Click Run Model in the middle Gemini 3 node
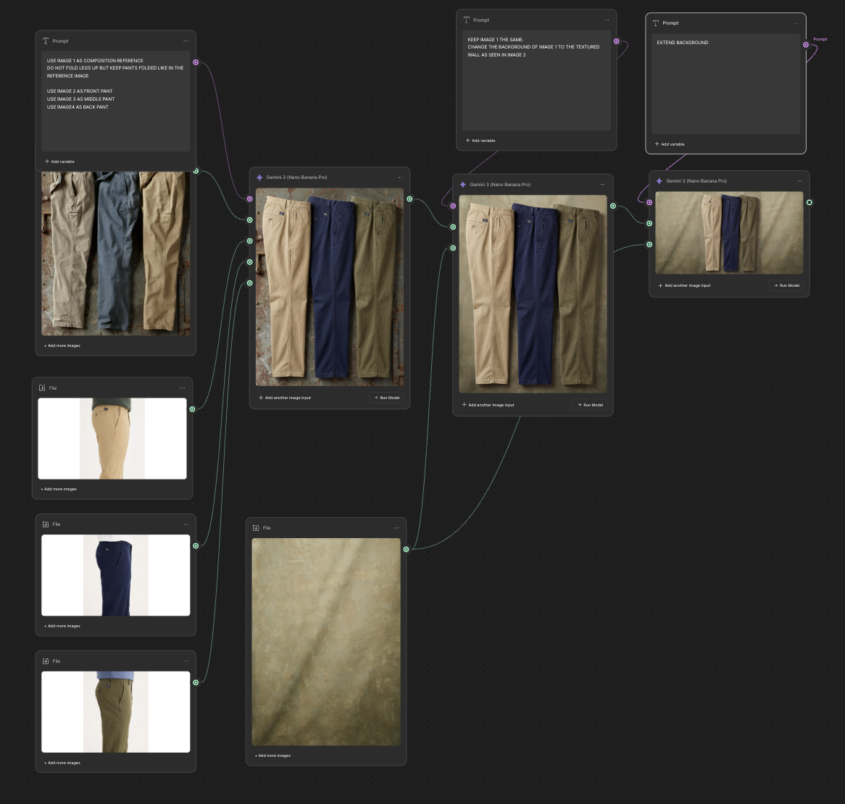 (x=590, y=405)
